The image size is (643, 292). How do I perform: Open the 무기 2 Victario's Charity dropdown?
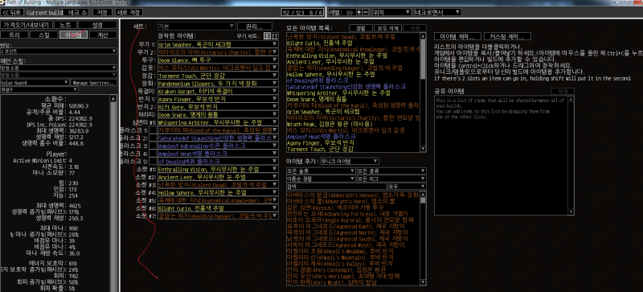click(x=218, y=52)
